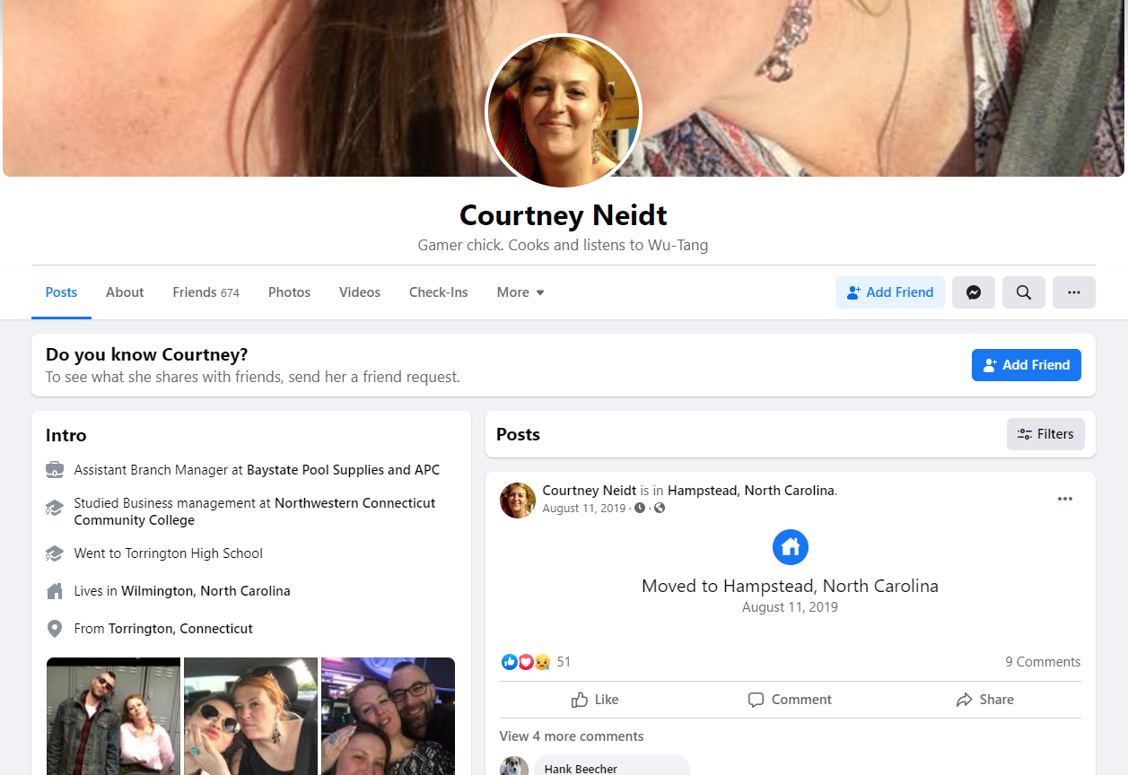The height and width of the screenshot is (775, 1128).
Task: Expand the More tab dropdown
Action: click(520, 292)
